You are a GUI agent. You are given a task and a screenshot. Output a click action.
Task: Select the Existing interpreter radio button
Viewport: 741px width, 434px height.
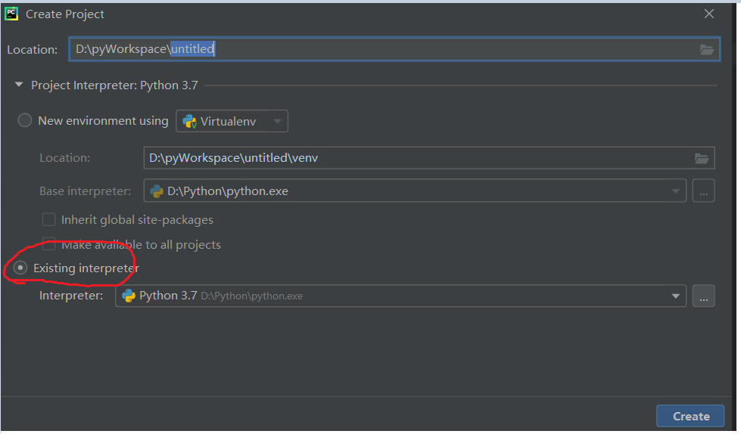pyautogui.click(x=20, y=268)
